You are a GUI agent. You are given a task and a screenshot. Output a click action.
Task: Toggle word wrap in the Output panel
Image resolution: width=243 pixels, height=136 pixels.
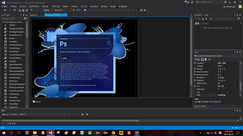(87, 114)
